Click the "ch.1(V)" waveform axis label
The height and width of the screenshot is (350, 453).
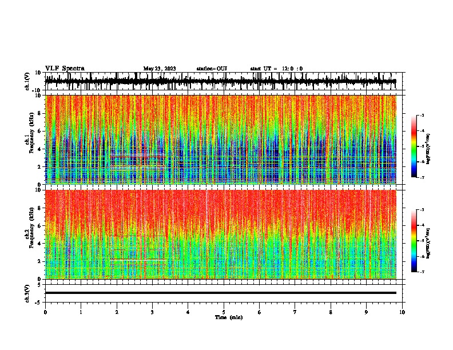(28, 81)
